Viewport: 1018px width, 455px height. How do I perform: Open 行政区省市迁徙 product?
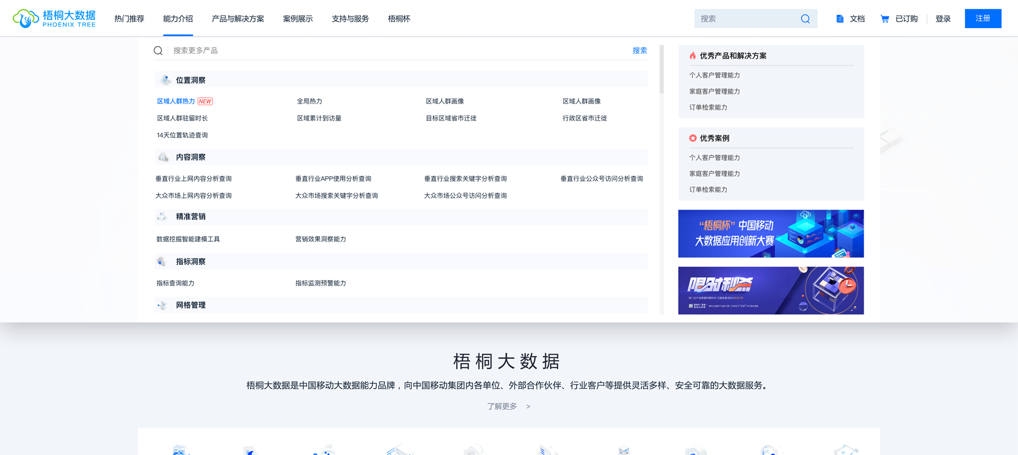(585, 118)
